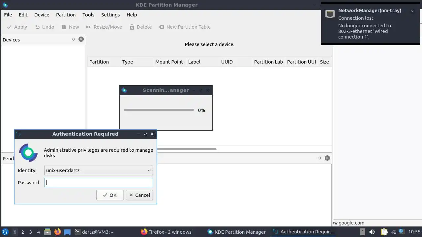Click the partition table horizontal scrollbar
This screenshot has width=422, height=237.
pos(187,149)
